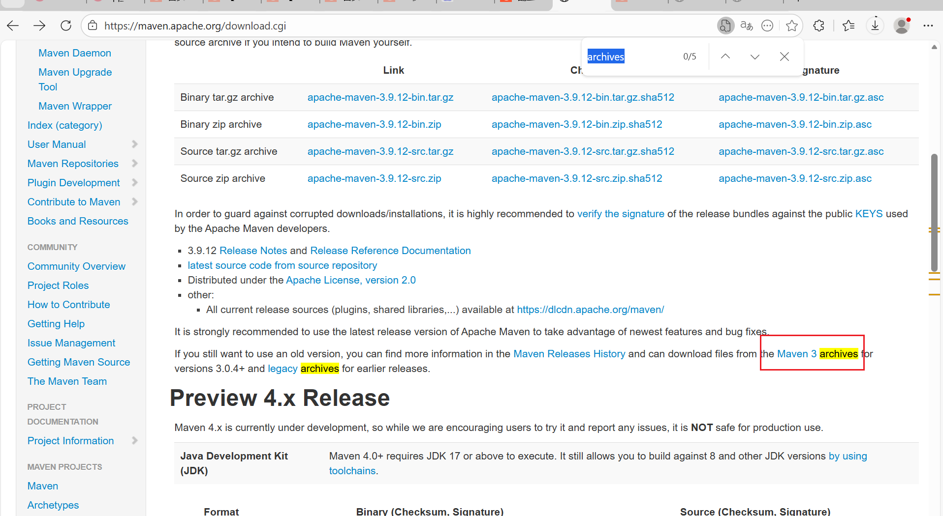Screen dimensions: 943x516
Task: Open apache-maven-3.9.12-src.zip.asc signature
Action: pyautogui.click(x=795, y=178)
